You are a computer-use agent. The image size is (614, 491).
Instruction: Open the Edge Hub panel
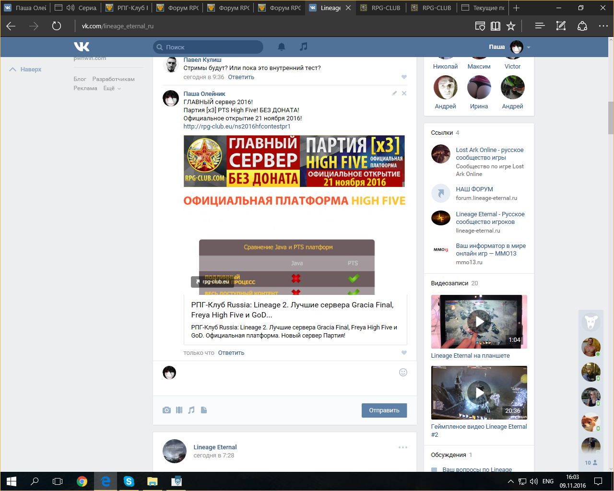pyautogui.click(x=540, y=26)
